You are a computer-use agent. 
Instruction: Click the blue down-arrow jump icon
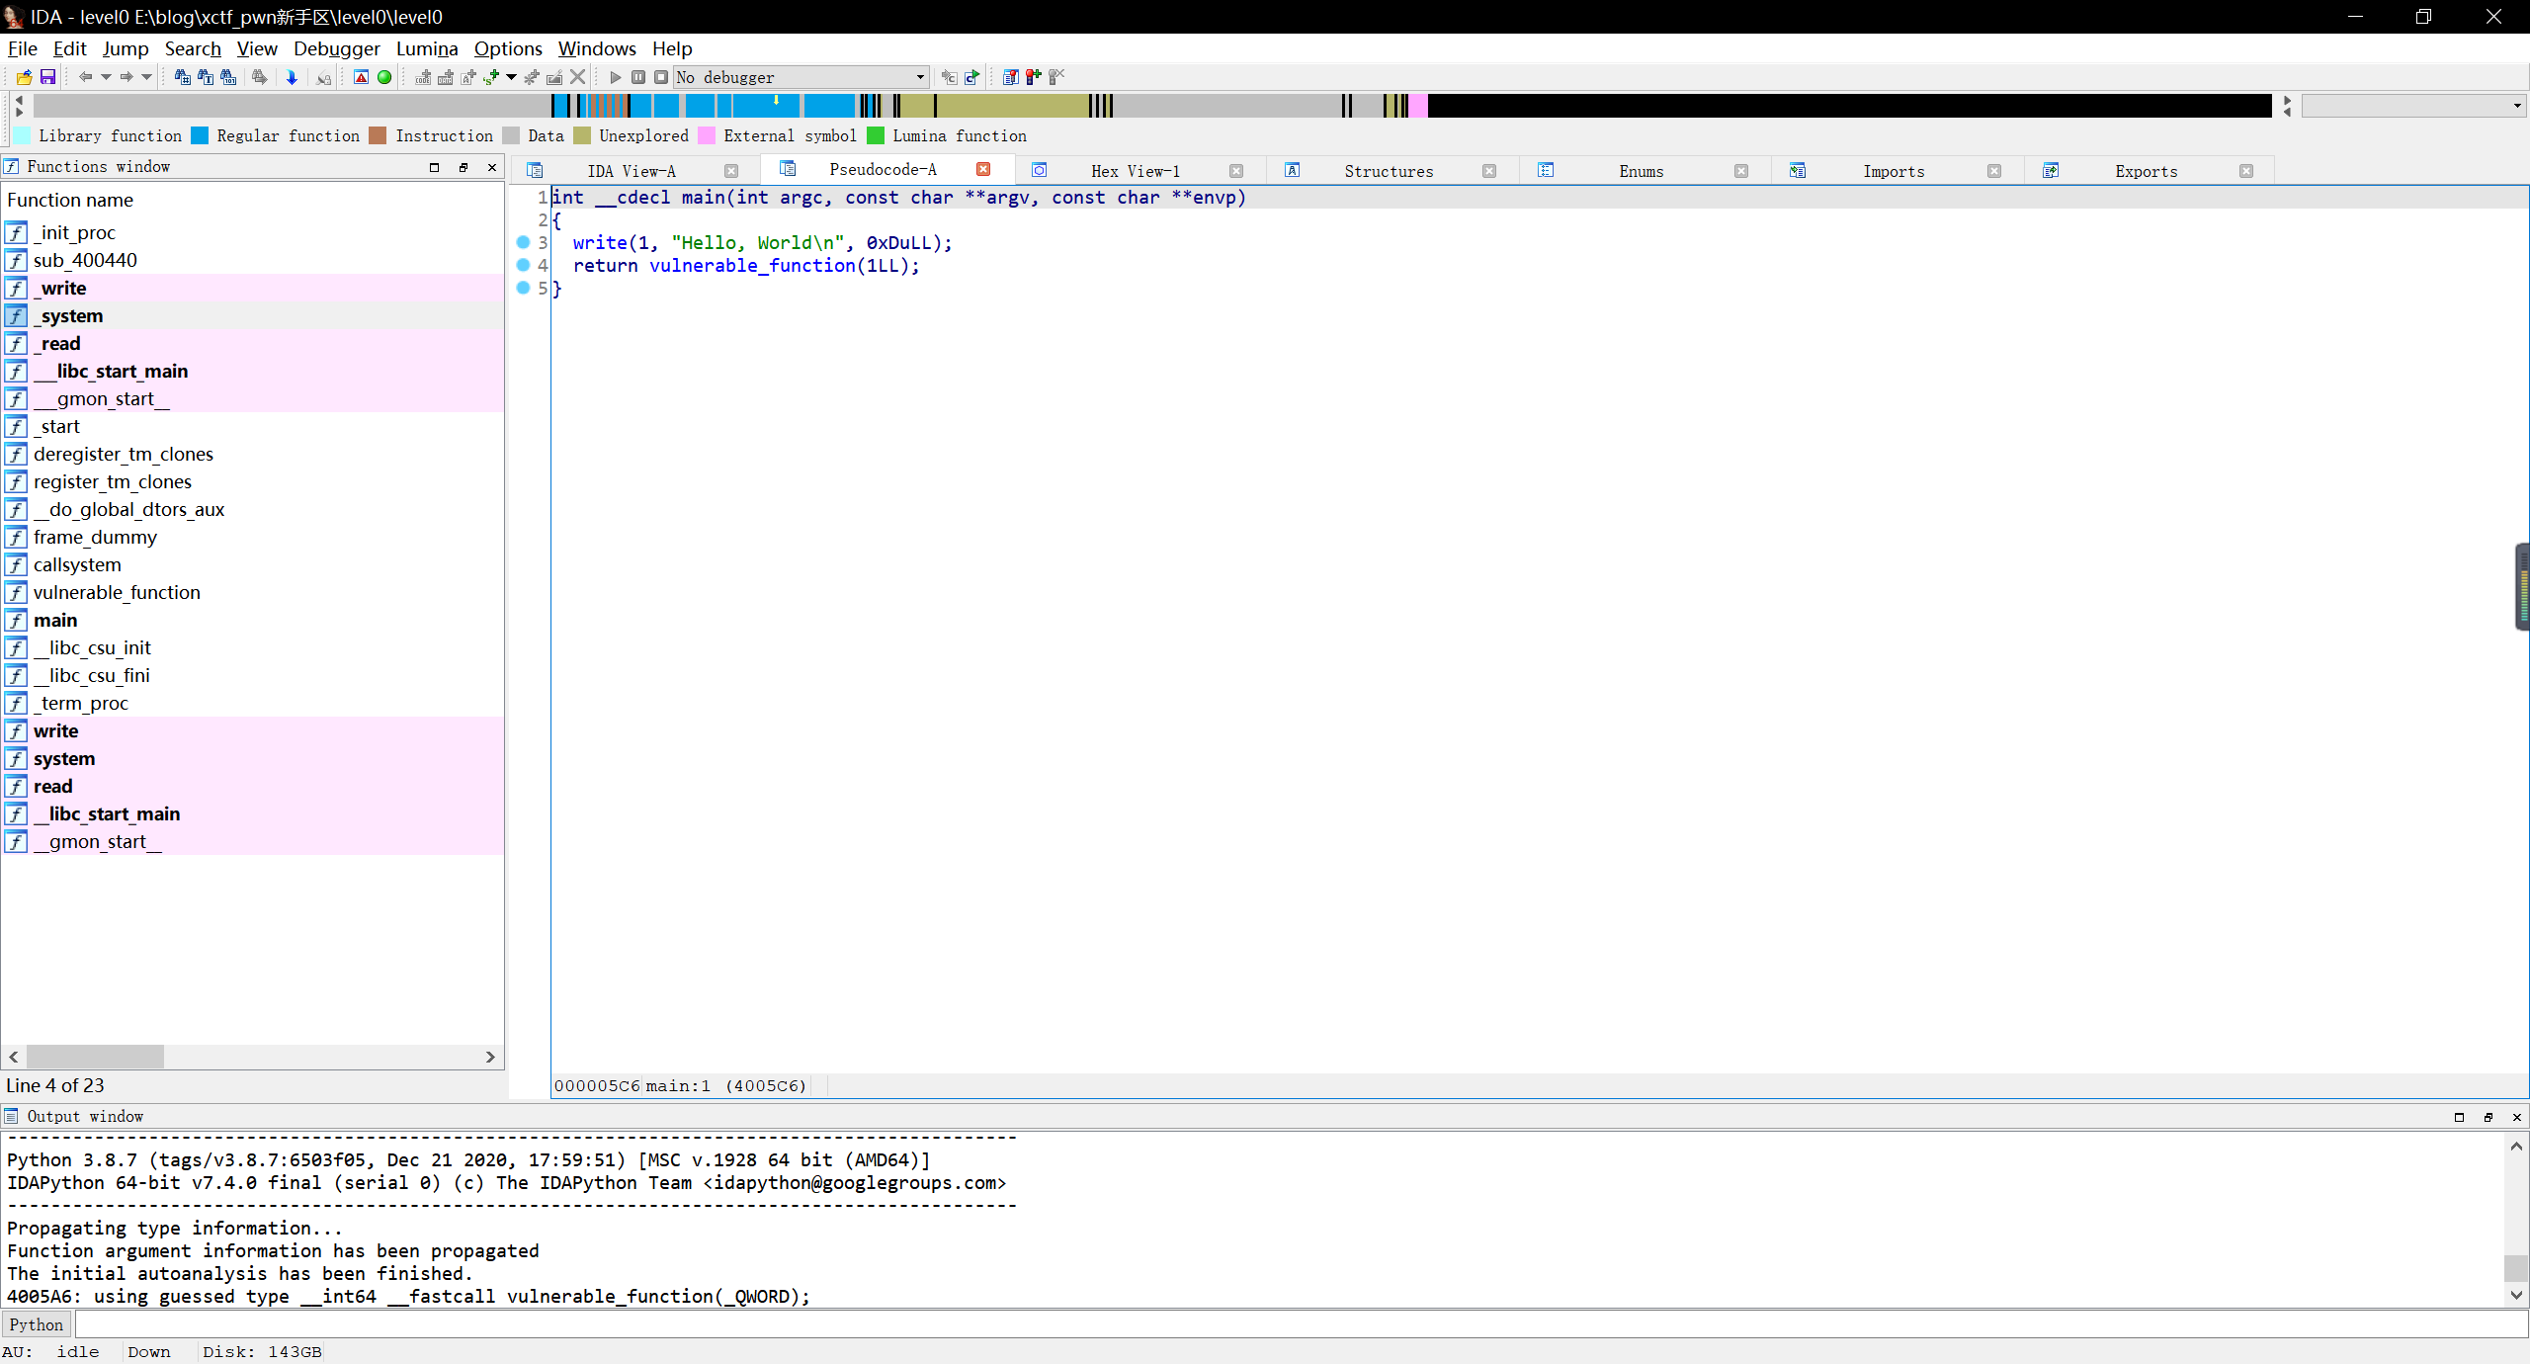pyautogui.click(x=292, y=77)
